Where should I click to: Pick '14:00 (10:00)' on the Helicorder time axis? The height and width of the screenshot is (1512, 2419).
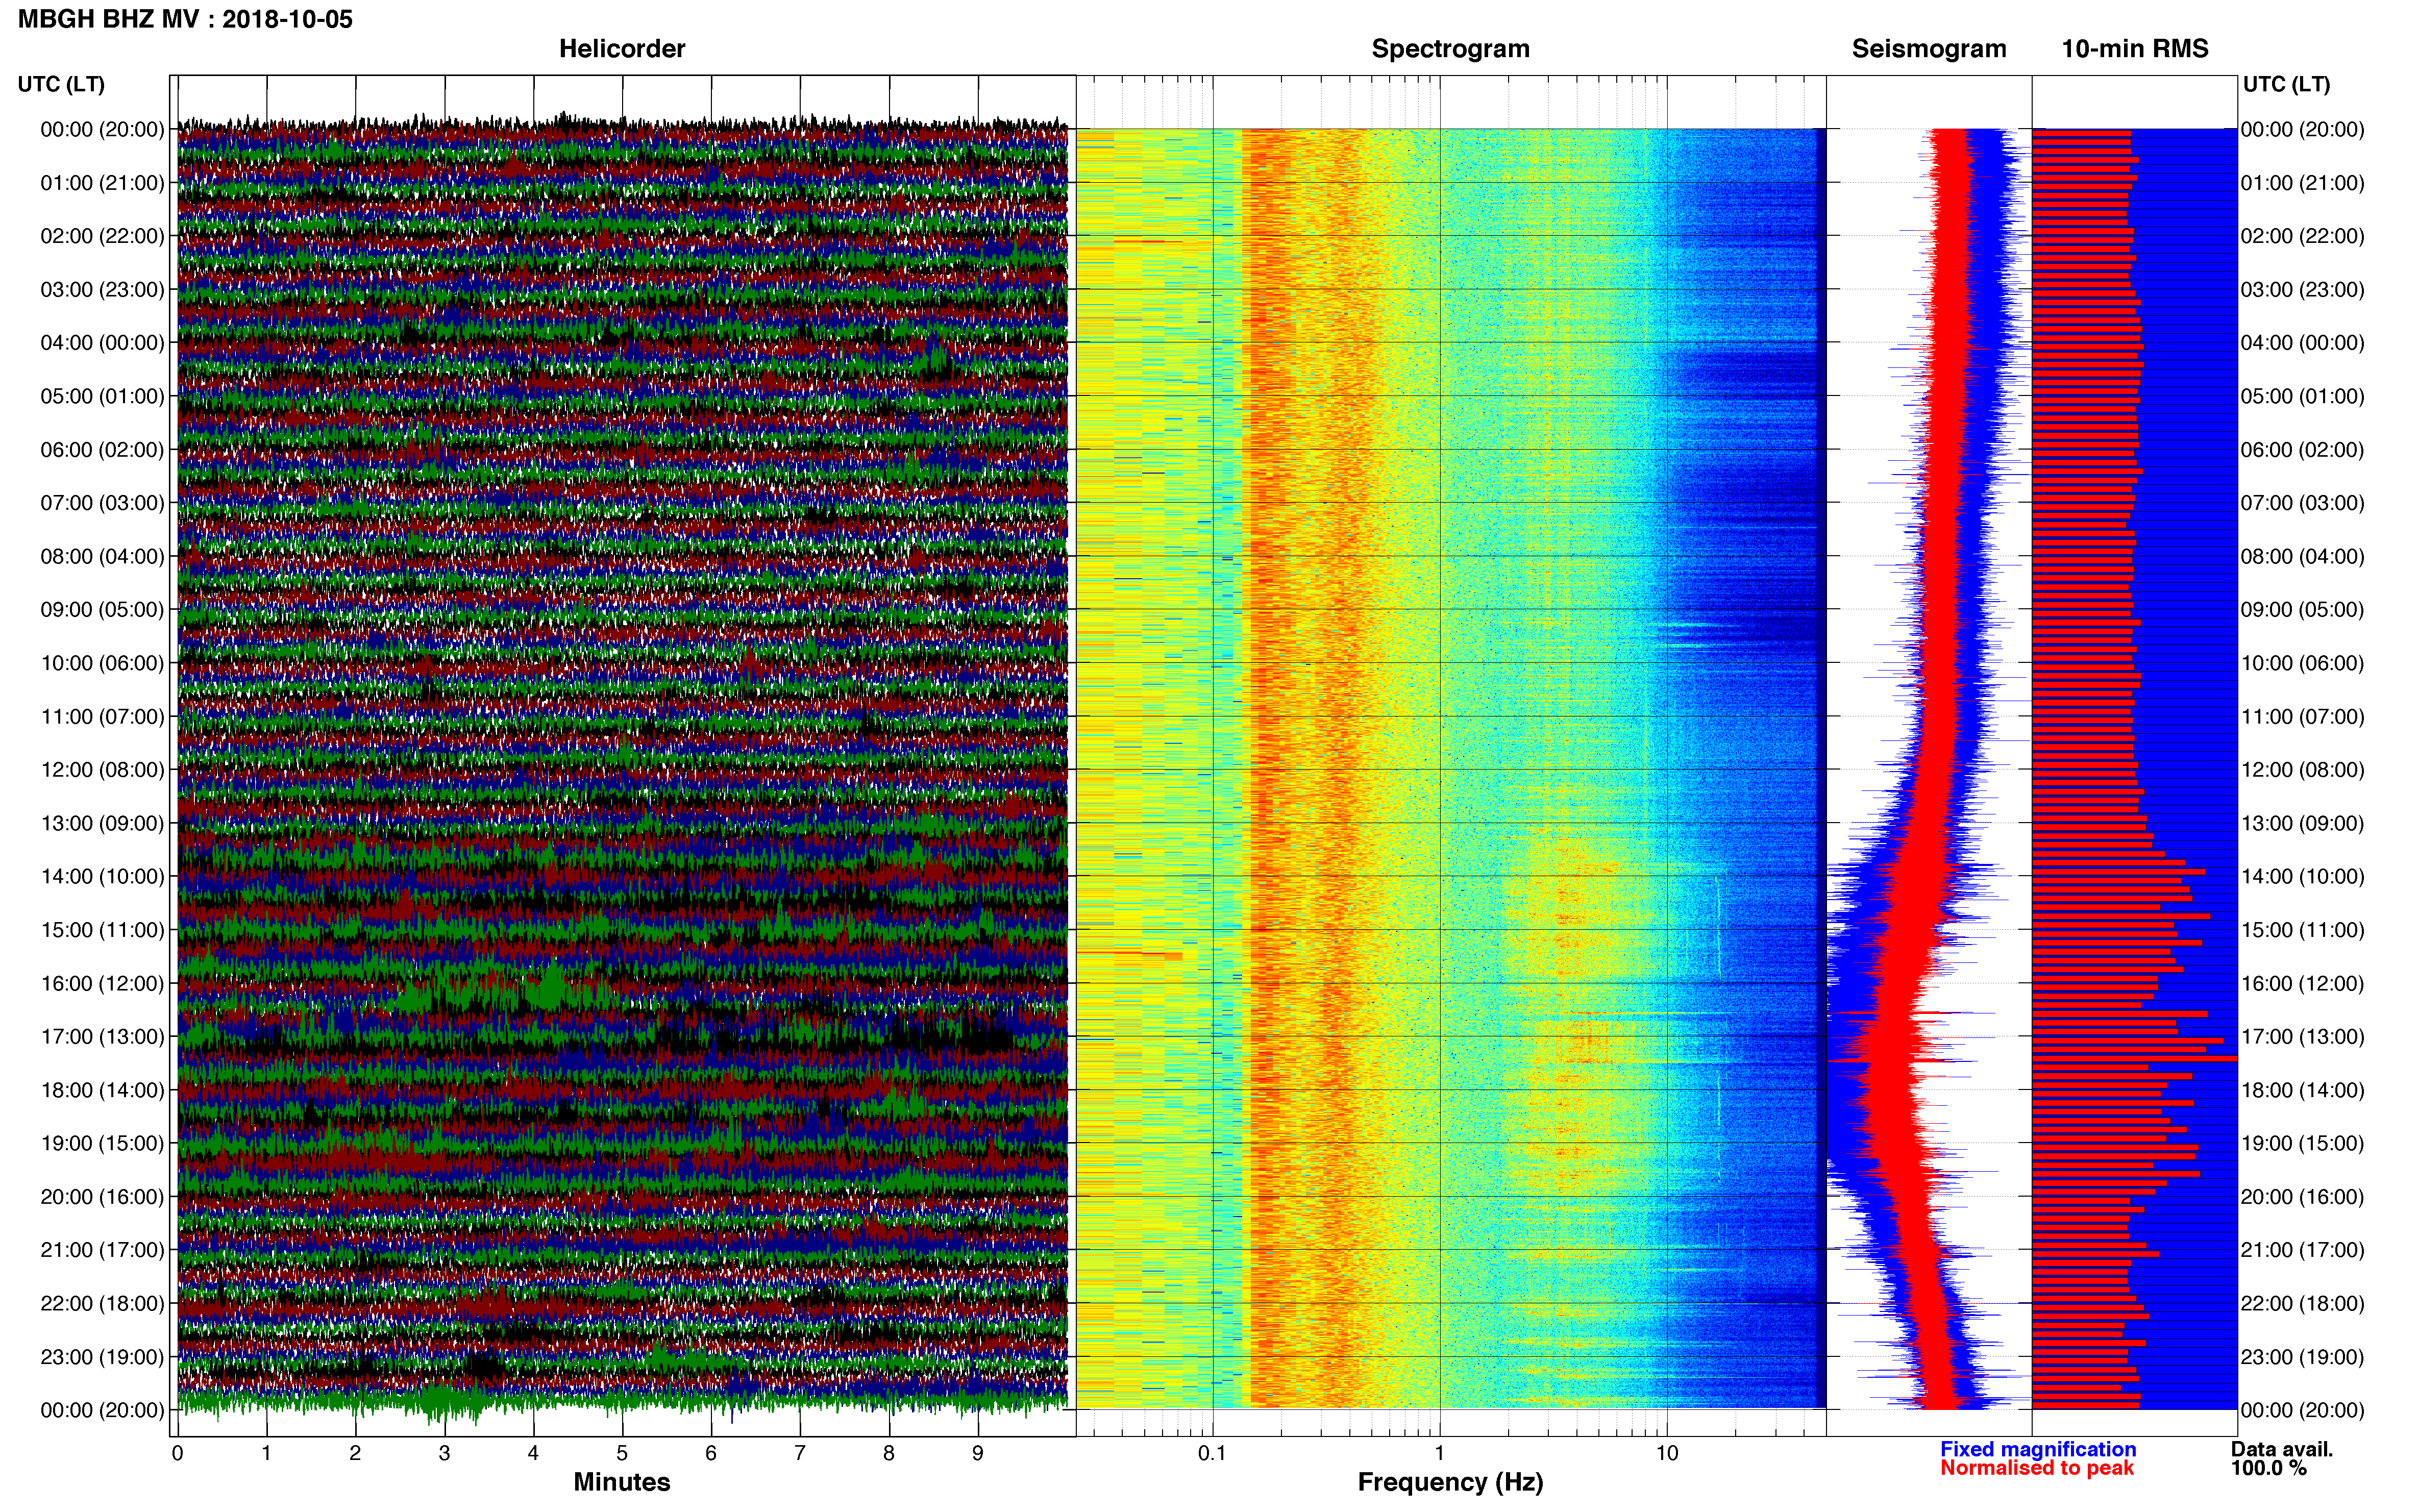[102, 877]
